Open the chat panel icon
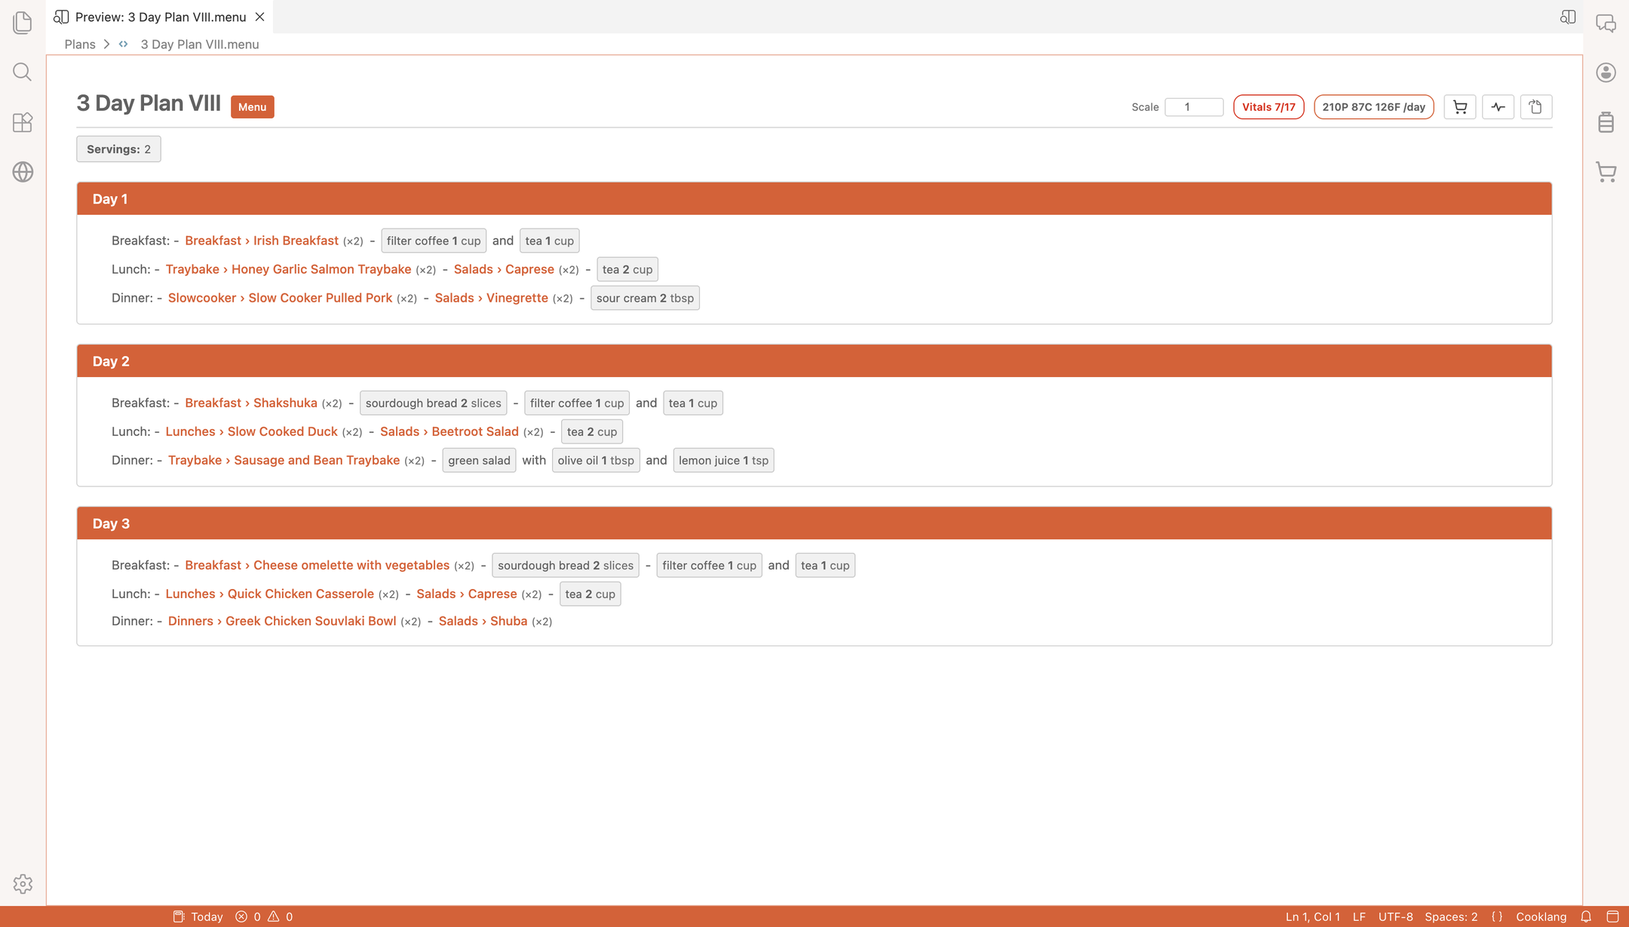Screen dimensions: 1629x927 [x=1606, y=23]
